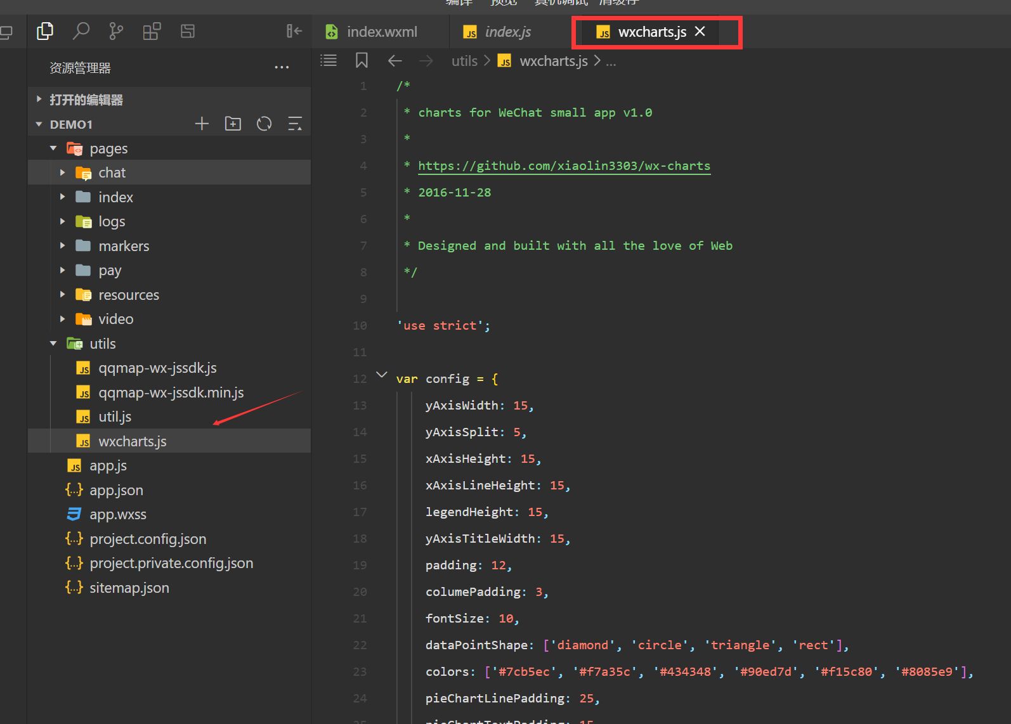Click the date 2016-11-28 in comment
Screen dimensions: 1011x724
pos(454,192)
